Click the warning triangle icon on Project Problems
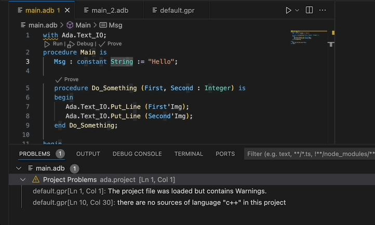Viewport: 375px width, 225px height. [x=36, y=179]
